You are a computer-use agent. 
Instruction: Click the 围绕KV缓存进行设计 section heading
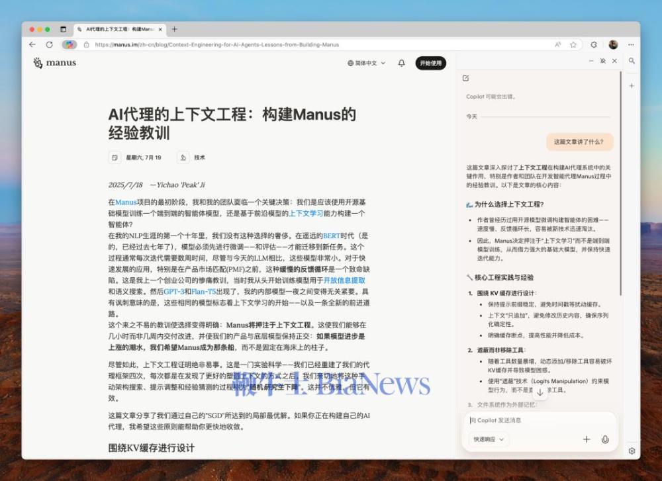point(151,448)
